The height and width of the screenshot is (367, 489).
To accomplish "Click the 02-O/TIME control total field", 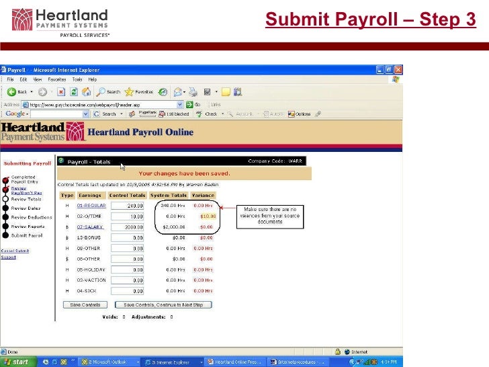I will 127,216.
